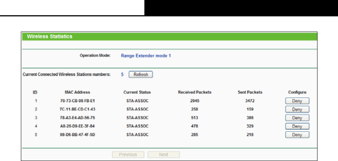Click STA-ASSOC status in row 4
Screen dimensions: 338x161
pos(137,126)
